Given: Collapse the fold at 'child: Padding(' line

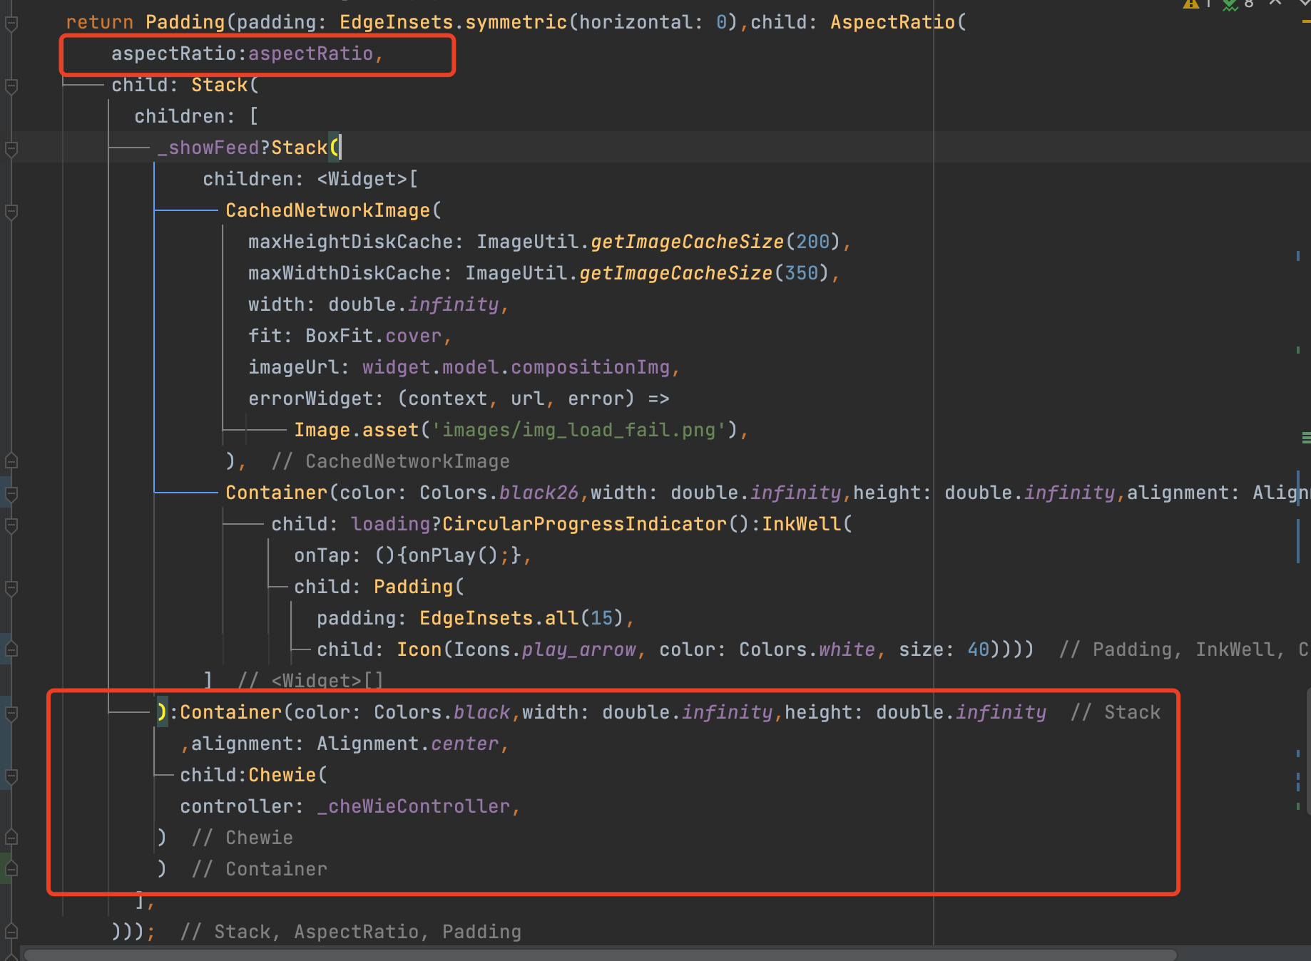Looking at the screenshot, I should pyautogui.click(x=11, y=588).
